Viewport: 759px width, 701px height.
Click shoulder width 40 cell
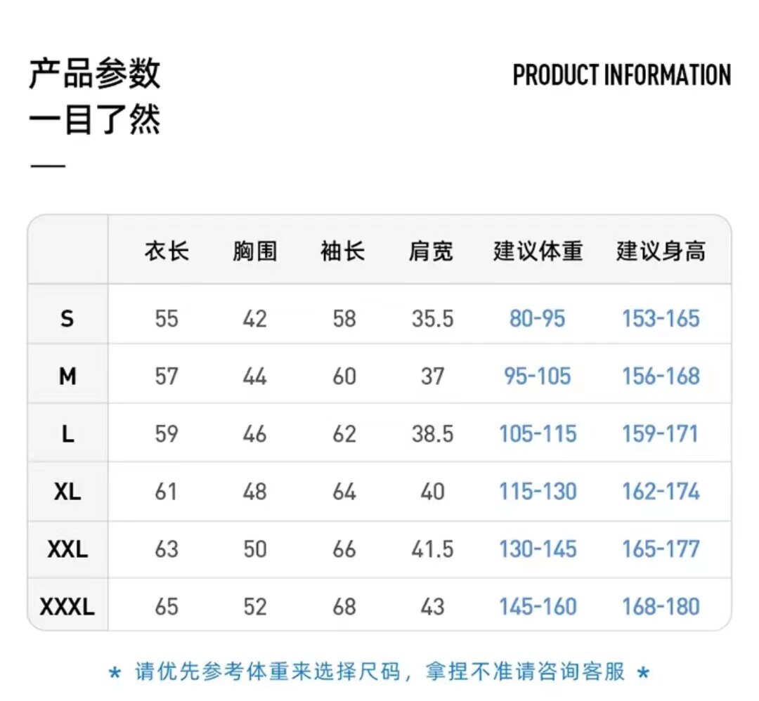[x=432, y=492]
